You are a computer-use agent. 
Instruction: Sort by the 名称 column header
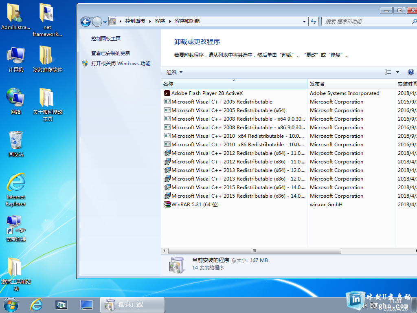coord(234,84)
